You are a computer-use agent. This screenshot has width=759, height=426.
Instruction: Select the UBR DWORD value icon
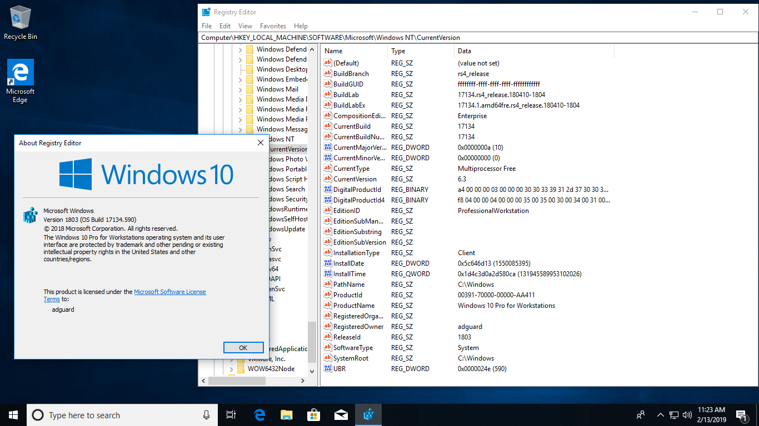pos(327,369)
